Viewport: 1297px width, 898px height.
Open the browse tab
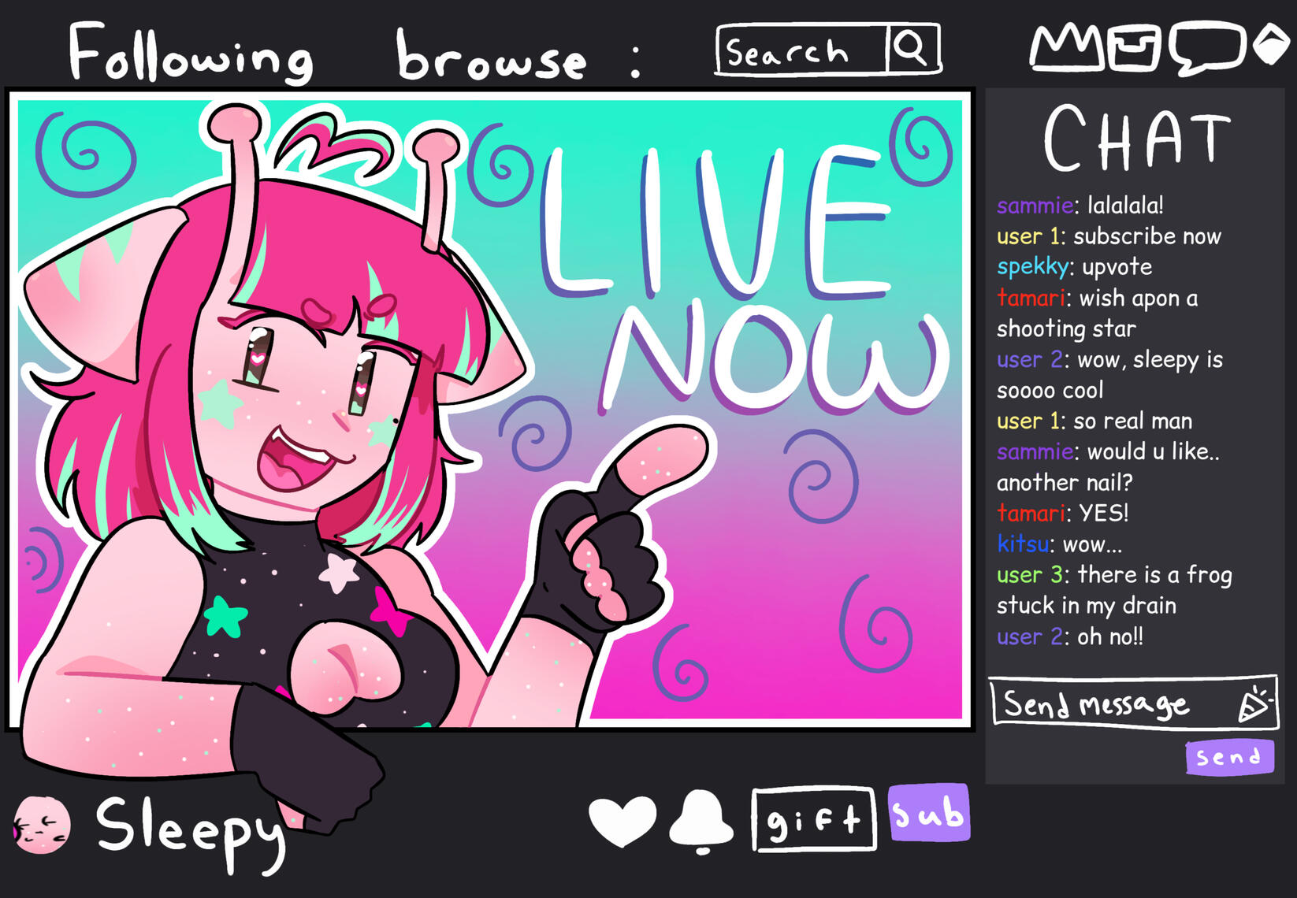(491, 56)
